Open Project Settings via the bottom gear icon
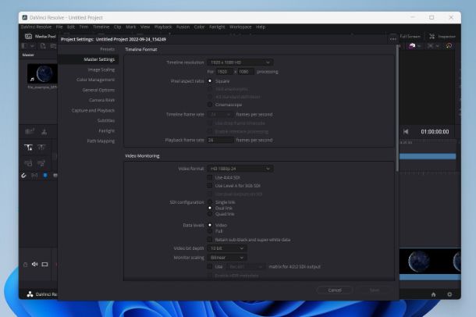 (x=449, y=294)
